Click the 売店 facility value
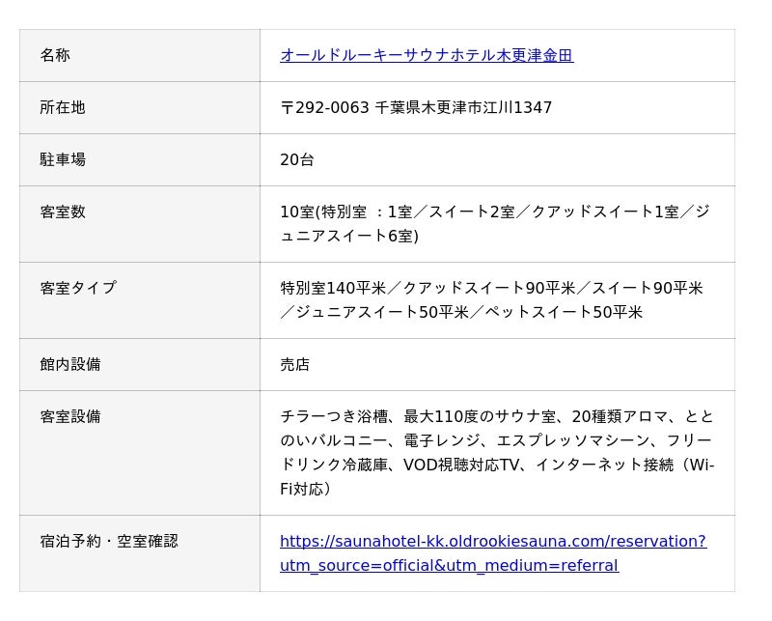The height and width of the screenshot is (621, 772). pyautogui.click(x=294, y=364)
